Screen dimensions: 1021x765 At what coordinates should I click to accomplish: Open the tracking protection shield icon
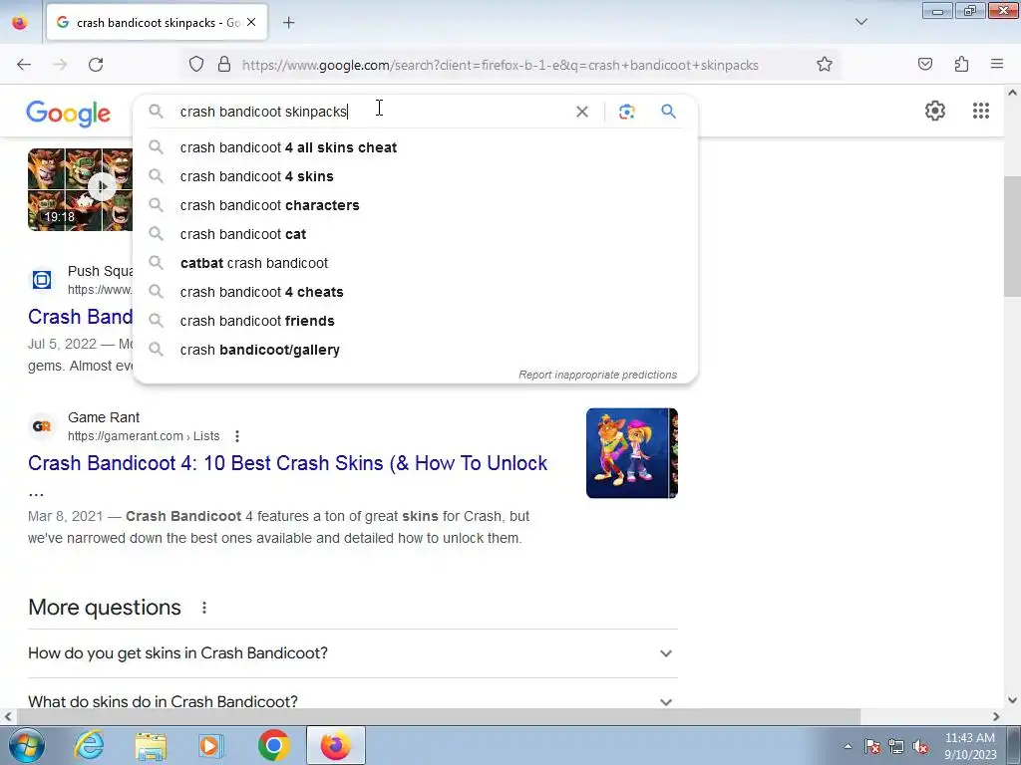tap(196, 65)
